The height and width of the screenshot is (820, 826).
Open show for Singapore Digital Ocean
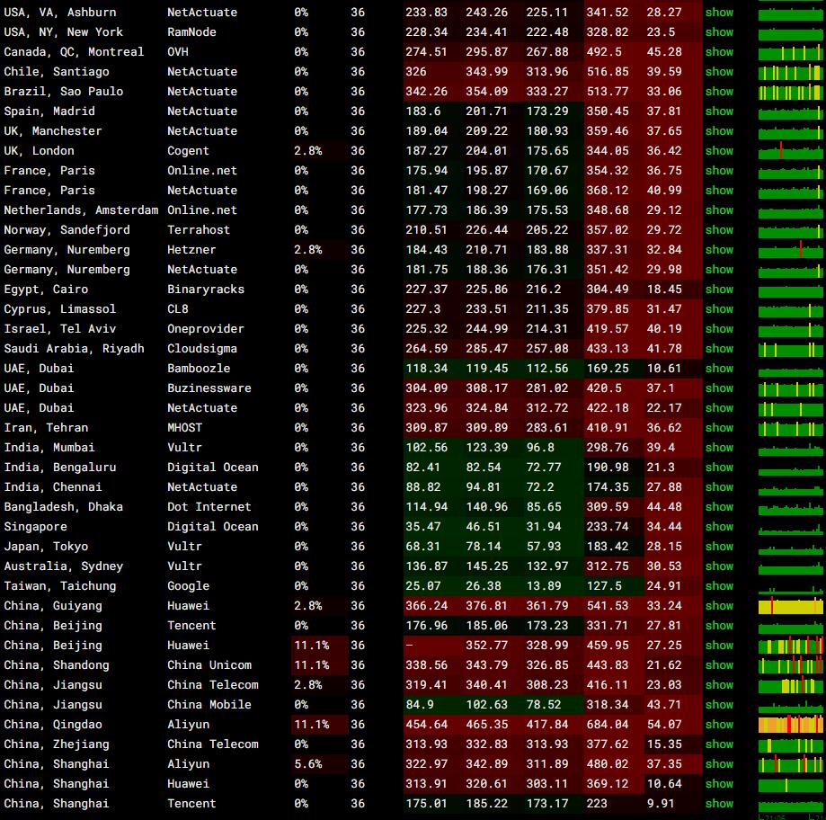click(x=719, y=527)
